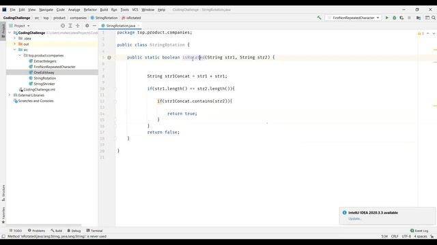
Task: Open the Problems tool window
Action: click(x=36, y=231)
